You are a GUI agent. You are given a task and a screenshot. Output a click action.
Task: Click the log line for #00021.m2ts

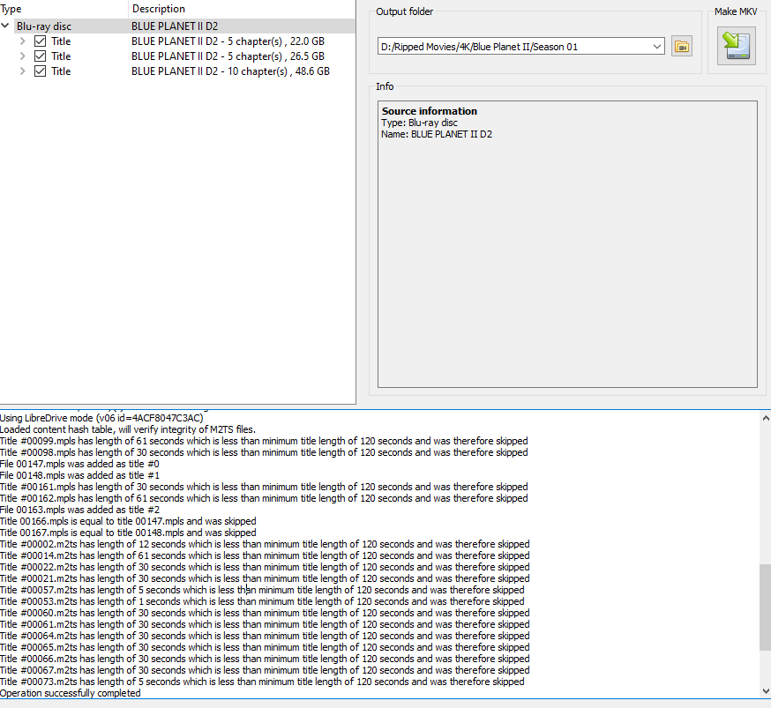click(x=265, y=578)
